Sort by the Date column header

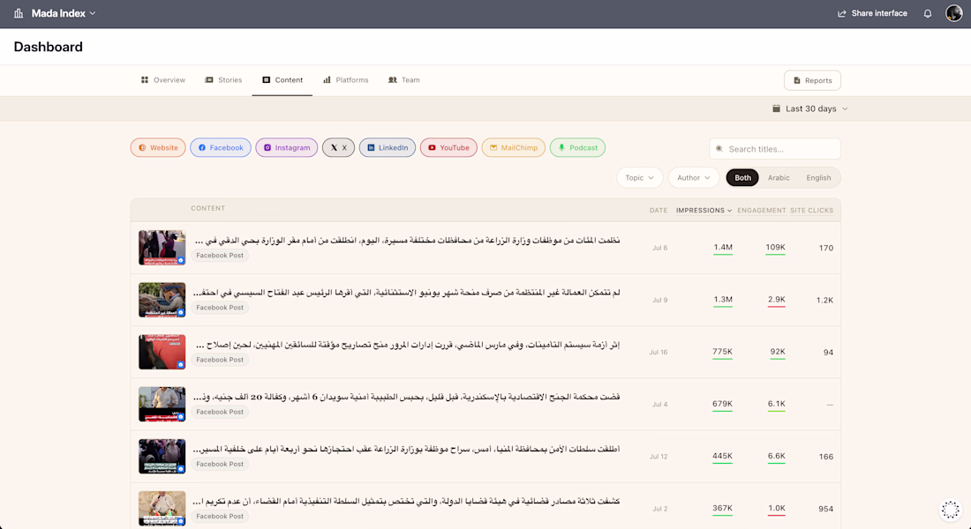tap(659, 211)
